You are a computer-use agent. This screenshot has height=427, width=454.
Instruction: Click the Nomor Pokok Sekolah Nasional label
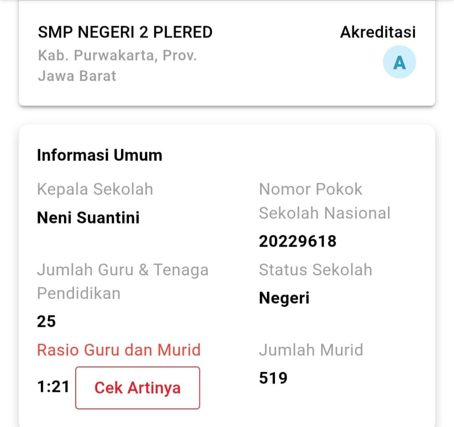click(325, 201)
